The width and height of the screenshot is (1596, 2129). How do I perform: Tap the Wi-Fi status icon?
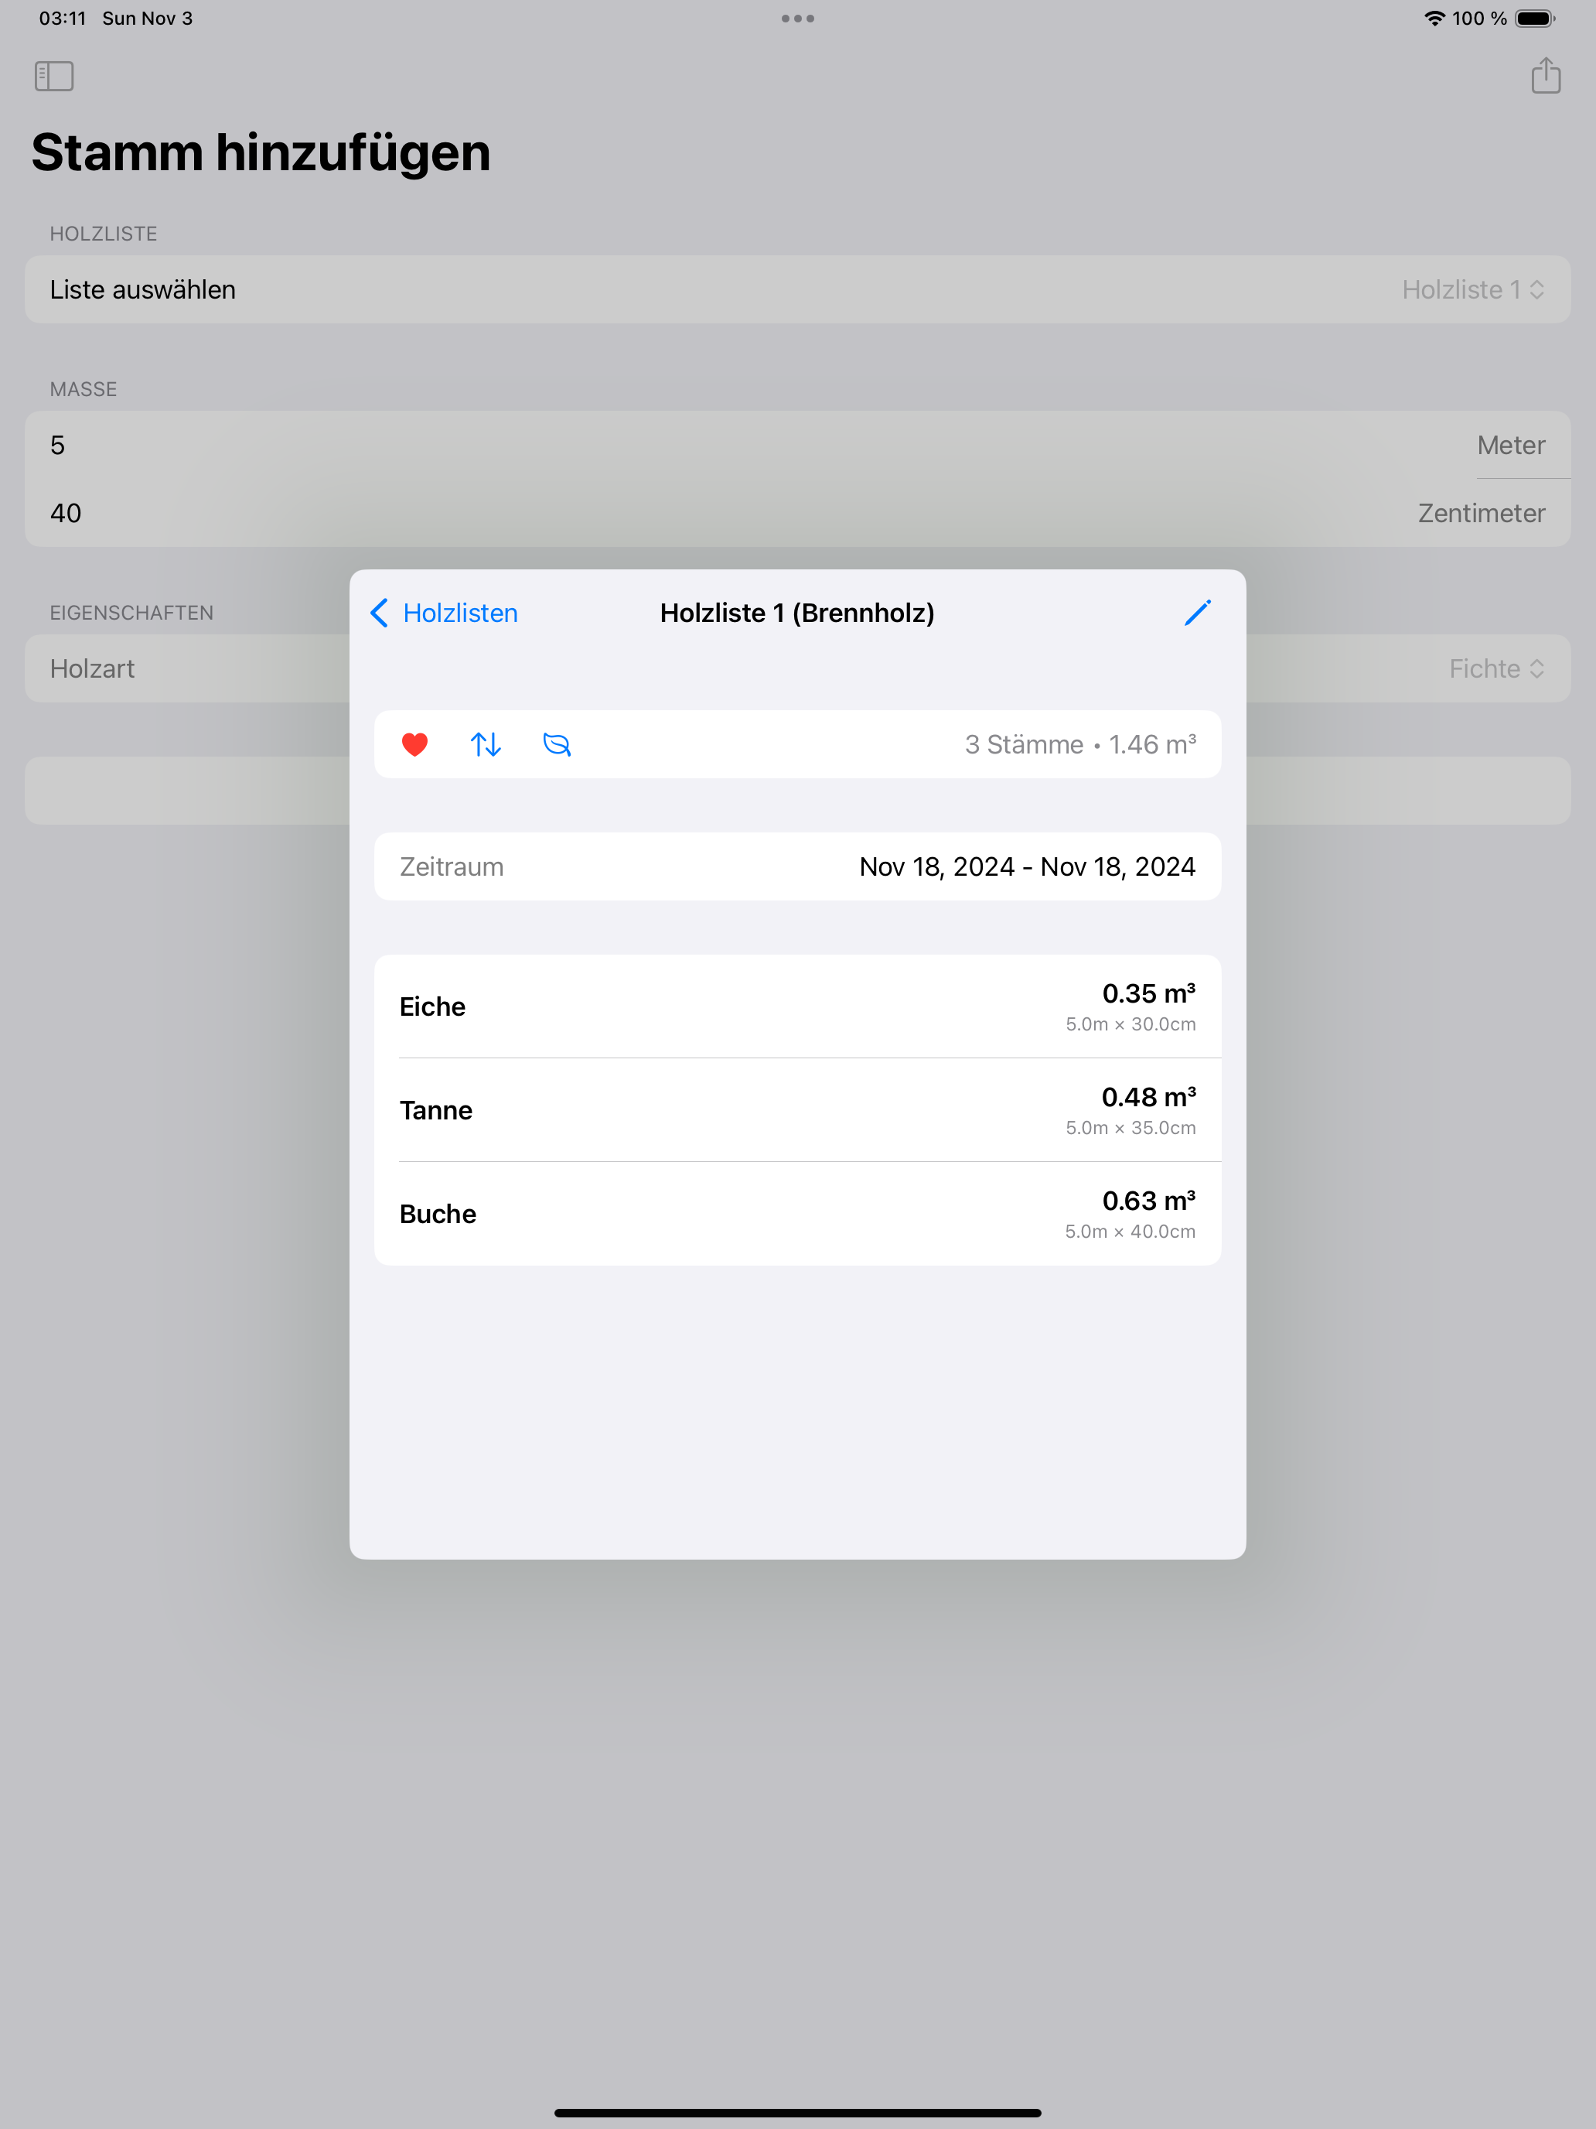click(1434, 19)
